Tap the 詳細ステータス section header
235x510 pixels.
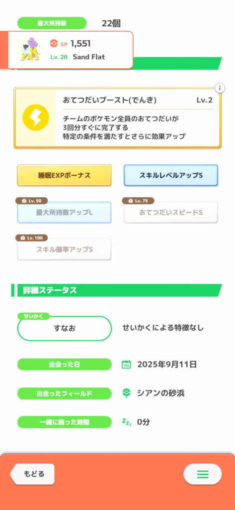tap(117, 290)
